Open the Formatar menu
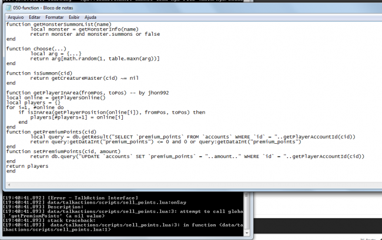This screenshot has width=382, height=240. click(55, 17)
